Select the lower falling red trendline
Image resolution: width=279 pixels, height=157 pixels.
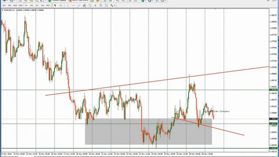tap(208, 126)
